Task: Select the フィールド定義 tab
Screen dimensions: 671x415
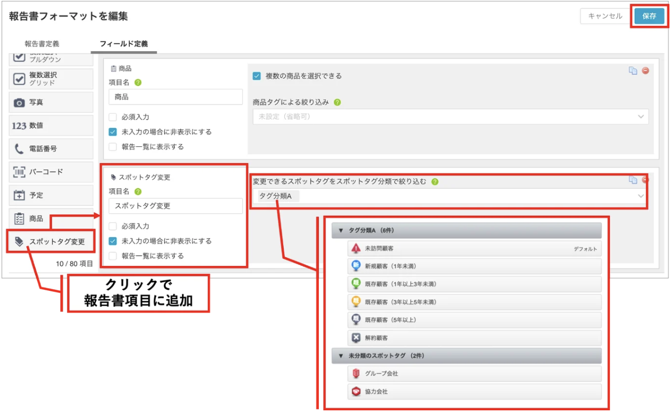Action: pyautogui.click(x=124, y=44)
